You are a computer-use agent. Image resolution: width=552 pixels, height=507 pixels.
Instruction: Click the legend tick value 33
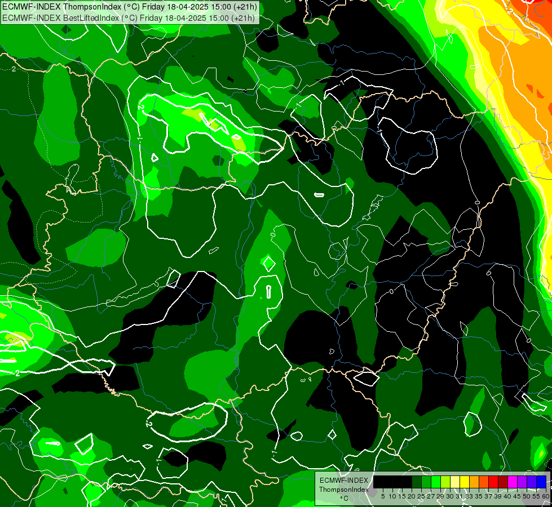(x=469, y=496)
